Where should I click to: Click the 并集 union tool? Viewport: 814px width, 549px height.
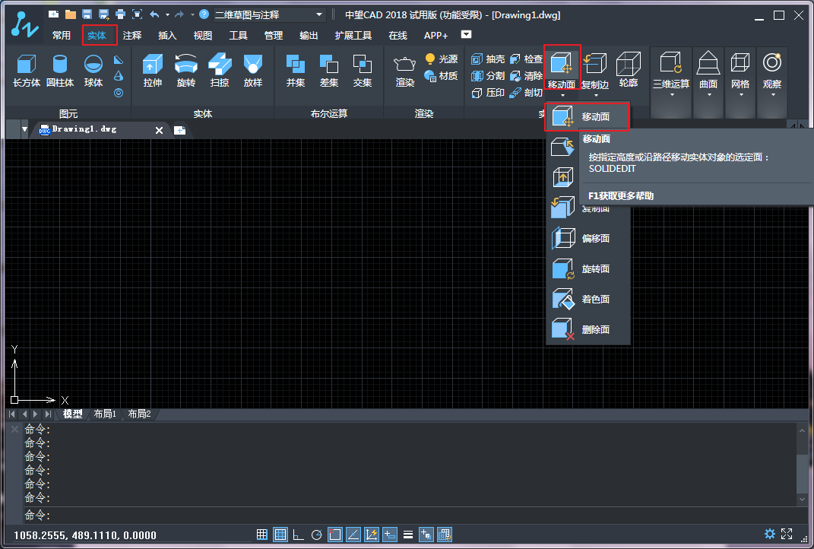pos(295,72)
